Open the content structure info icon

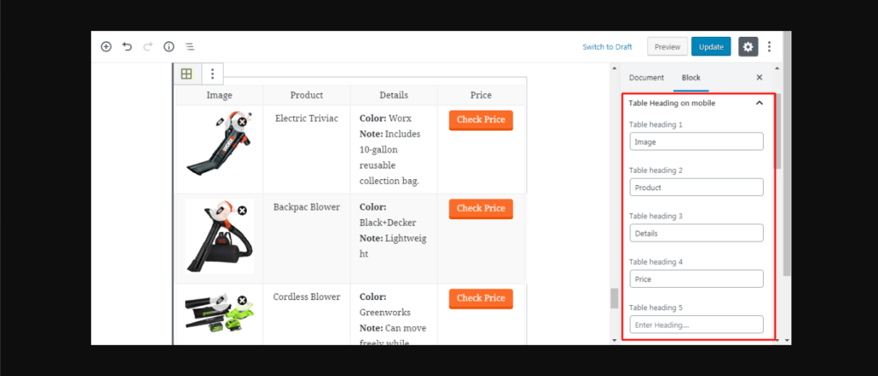pyautogui.click(x=169, y=46)
